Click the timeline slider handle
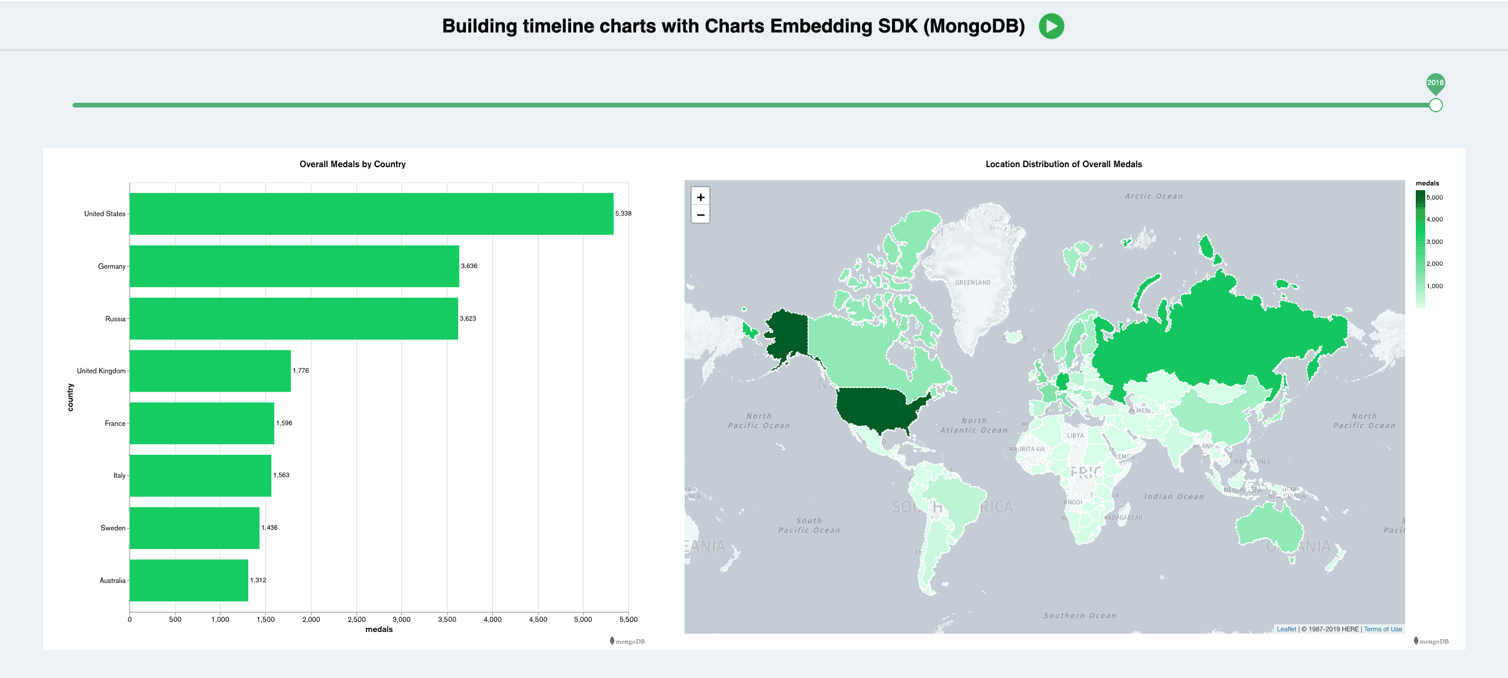Image resolution: width=1508 pixels, height=678 pixels. [1435, 105]
